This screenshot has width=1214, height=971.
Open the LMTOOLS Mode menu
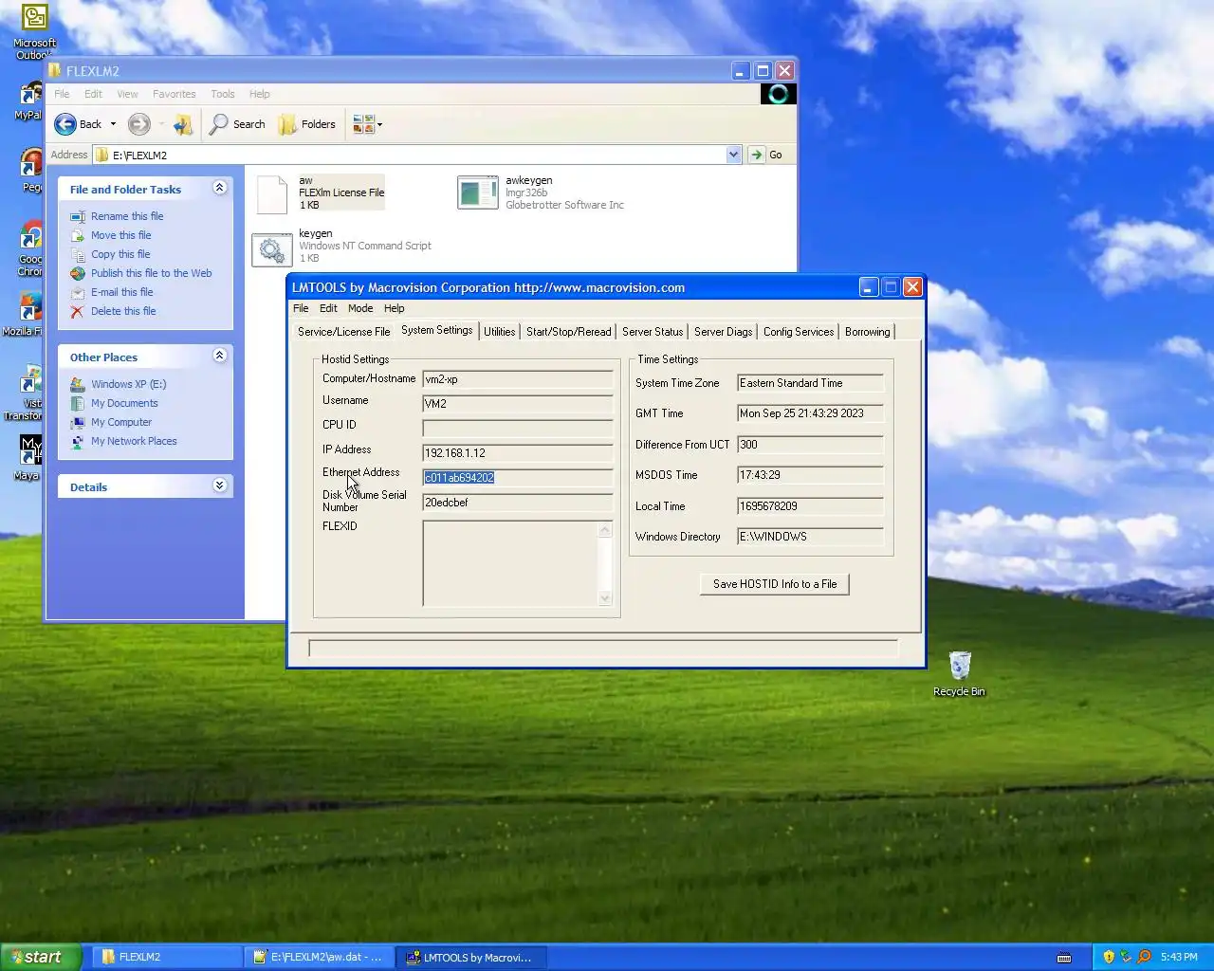pyautogui.click(x=360, y=308)
